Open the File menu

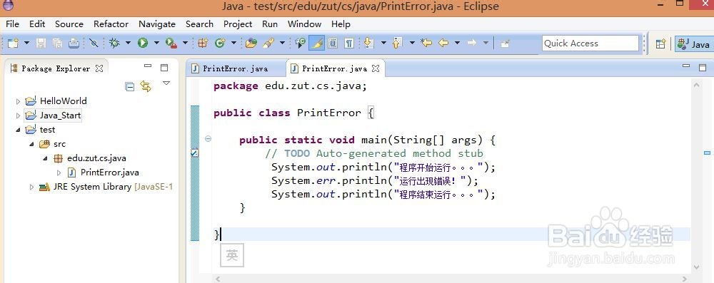click(x=12, y=24)
